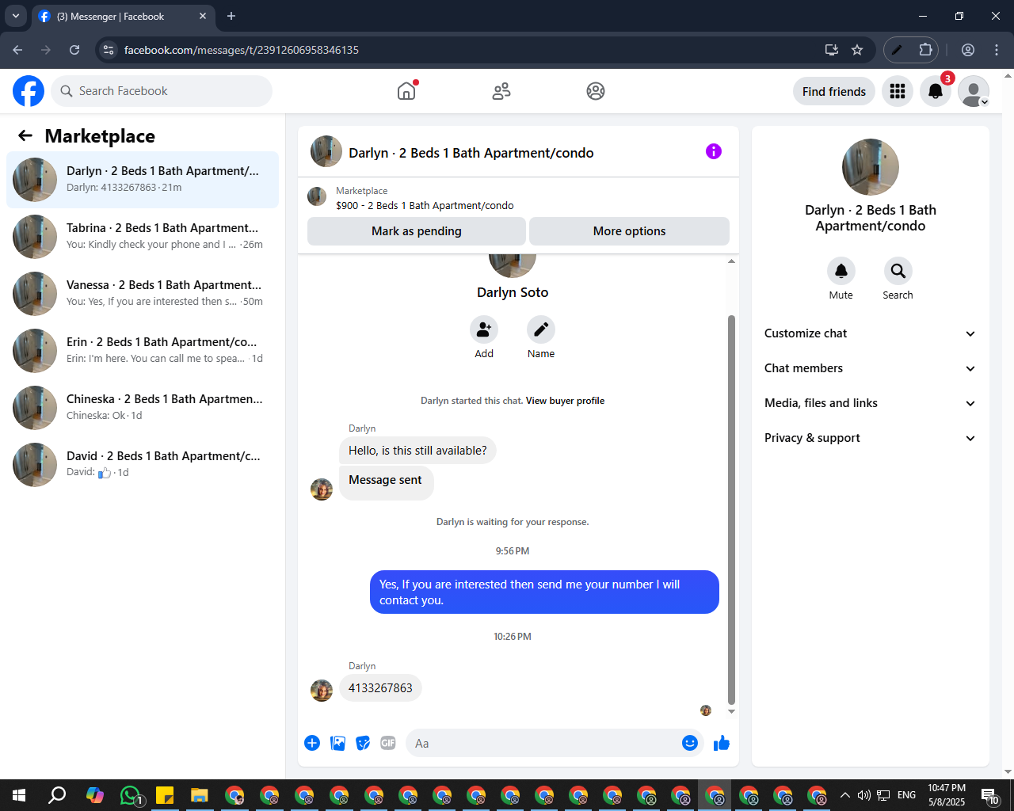Show hidden system tray icons
Image resolution: width=1014 pixels, height=811 pixels.
coord(844,795)
